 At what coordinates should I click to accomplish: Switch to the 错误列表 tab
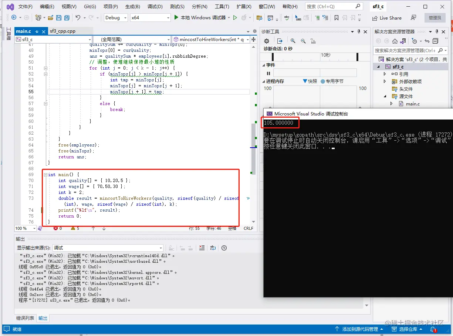(x=25, y=318)
